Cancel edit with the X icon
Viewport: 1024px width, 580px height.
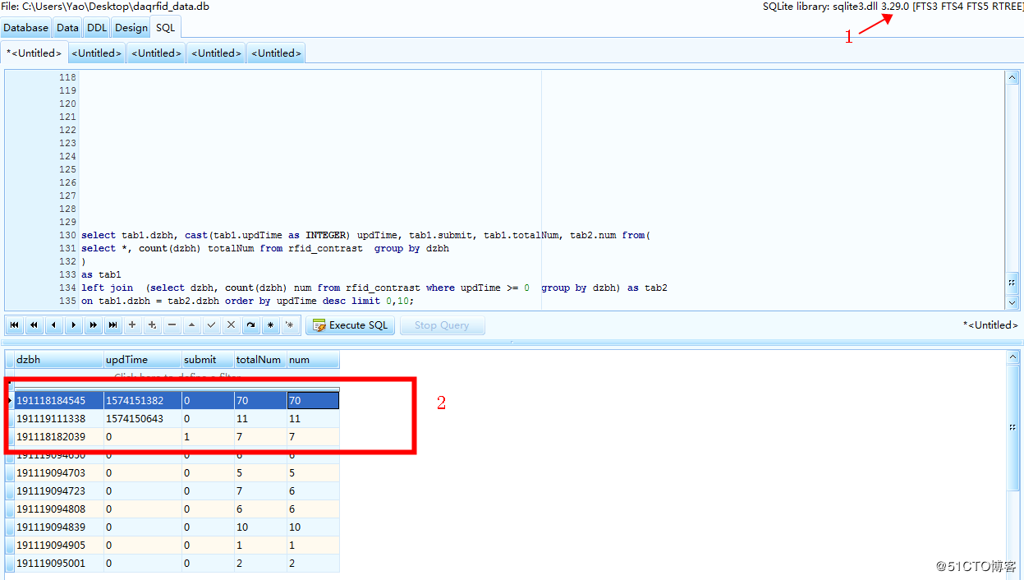tap(232, 325)
